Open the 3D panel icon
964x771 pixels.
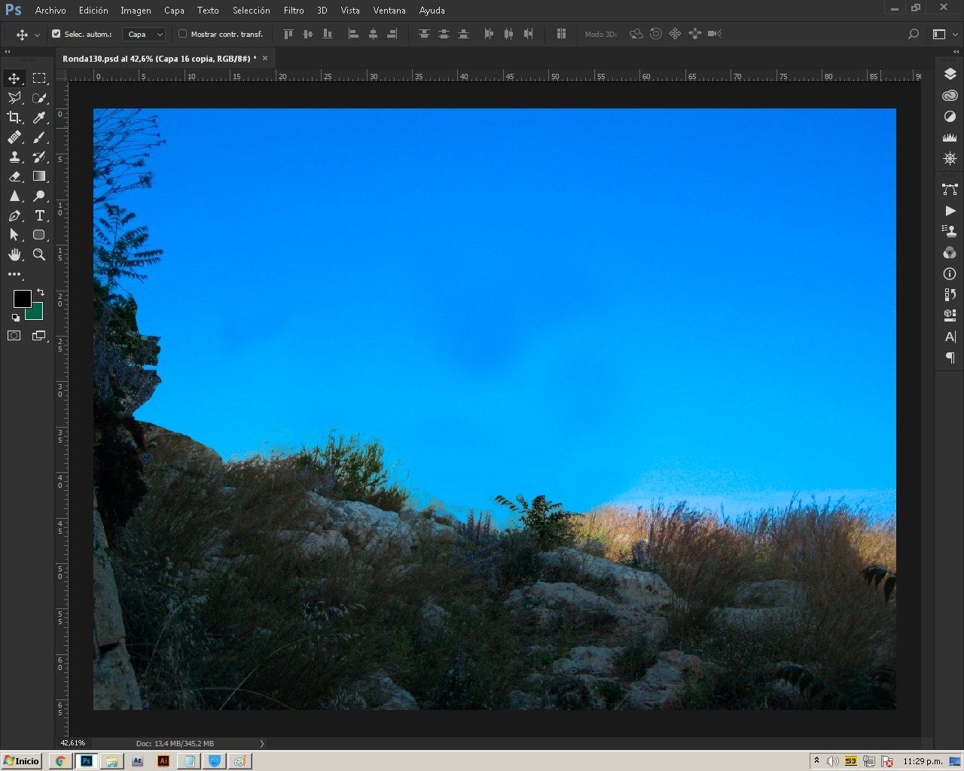950,315
